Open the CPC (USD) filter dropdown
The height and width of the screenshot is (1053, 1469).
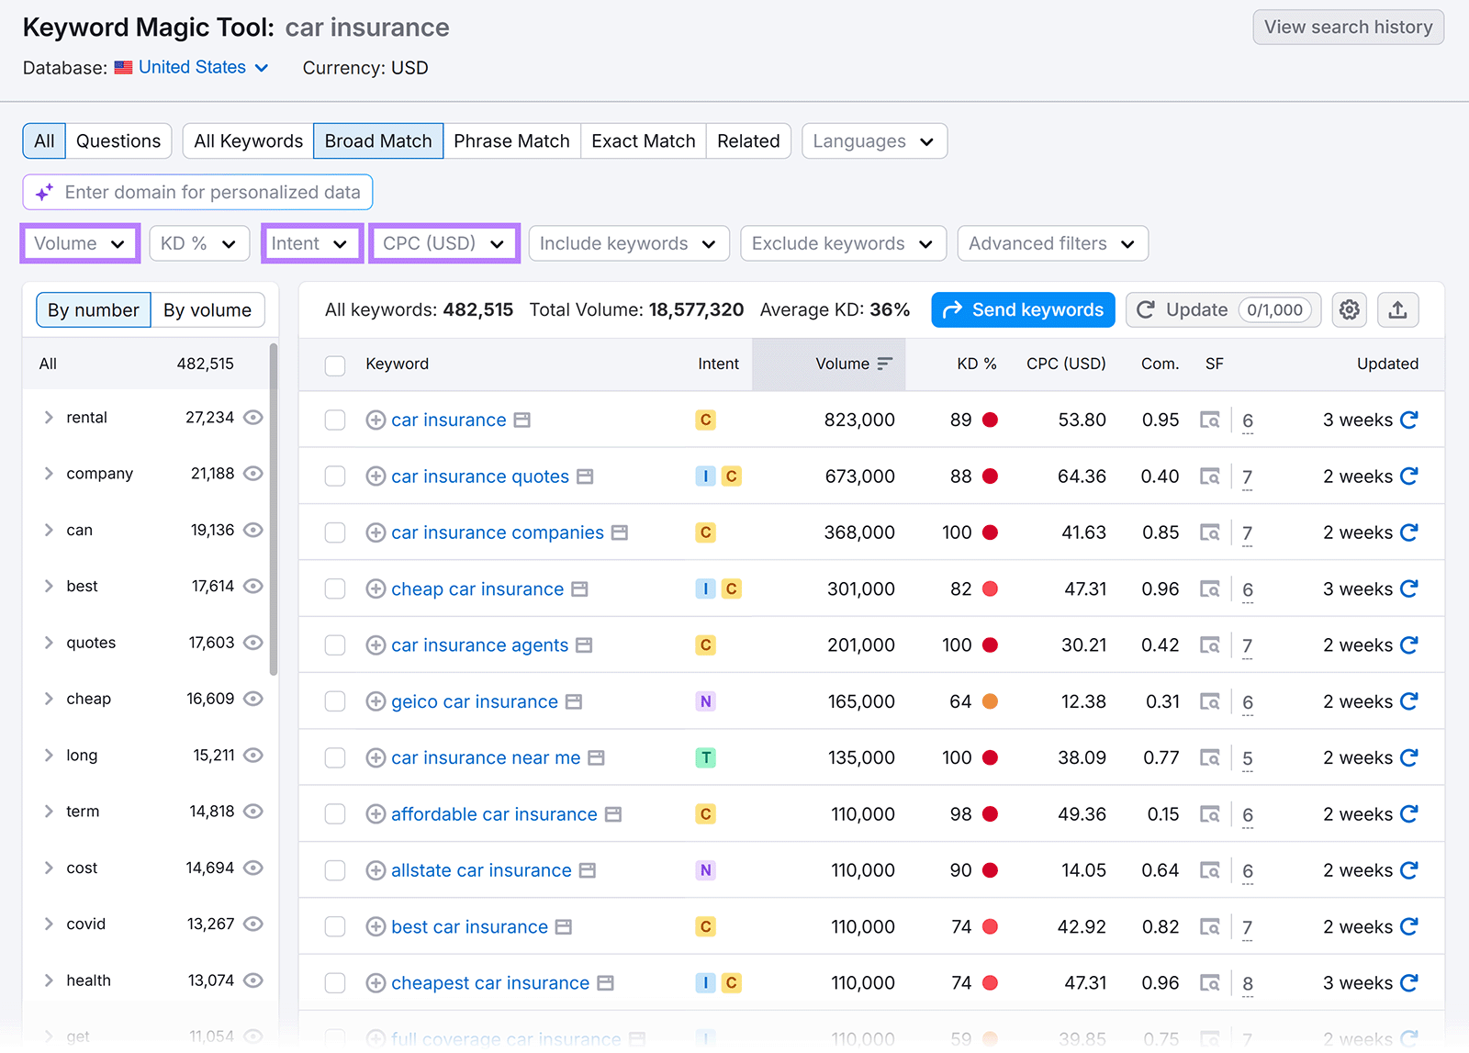point(444,243)
